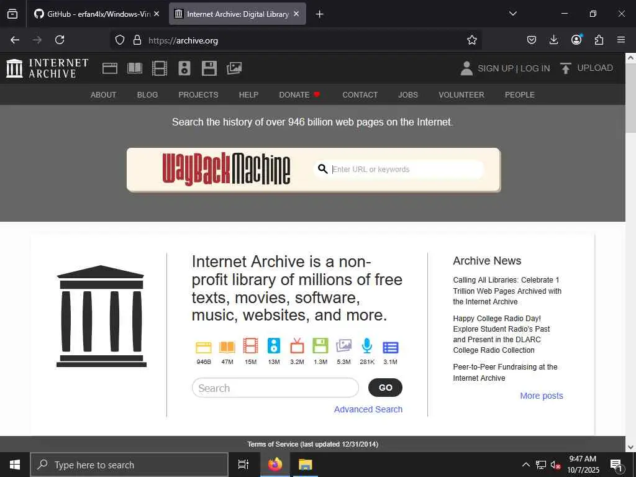Screen dimensions: 636x477
Task: Click the Wayback Machine logo
Action: click(226, 169)
